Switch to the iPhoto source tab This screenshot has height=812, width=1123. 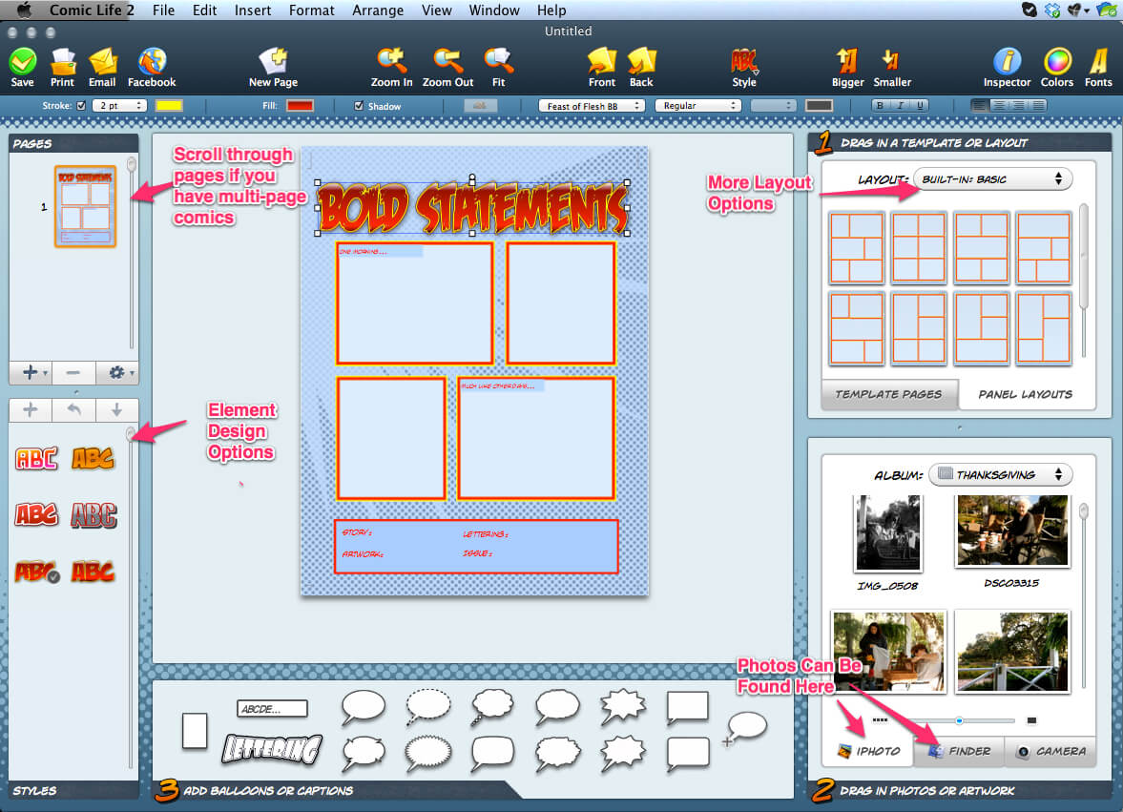[x=869, y=751]
